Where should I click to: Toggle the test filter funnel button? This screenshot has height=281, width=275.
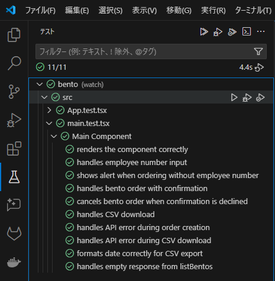click(x=258, y=51)
